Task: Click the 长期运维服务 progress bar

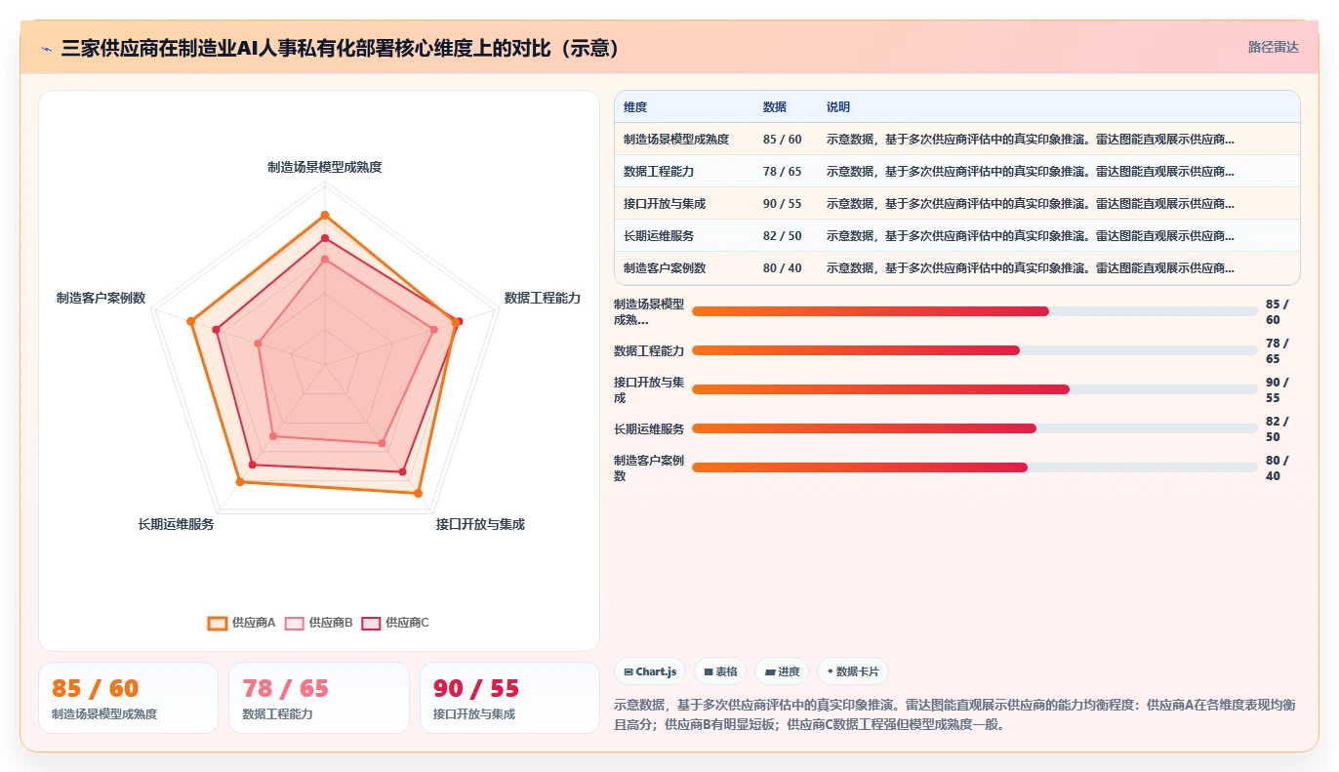Action: [x=975, y=428]
